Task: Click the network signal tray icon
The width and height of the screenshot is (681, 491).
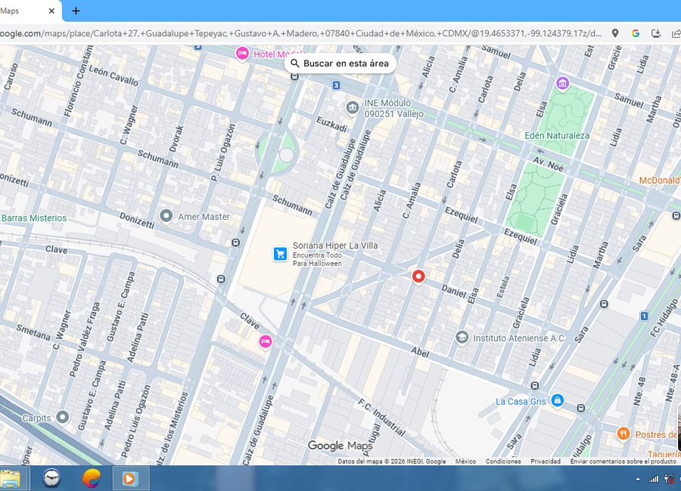Action: point(653,479)
